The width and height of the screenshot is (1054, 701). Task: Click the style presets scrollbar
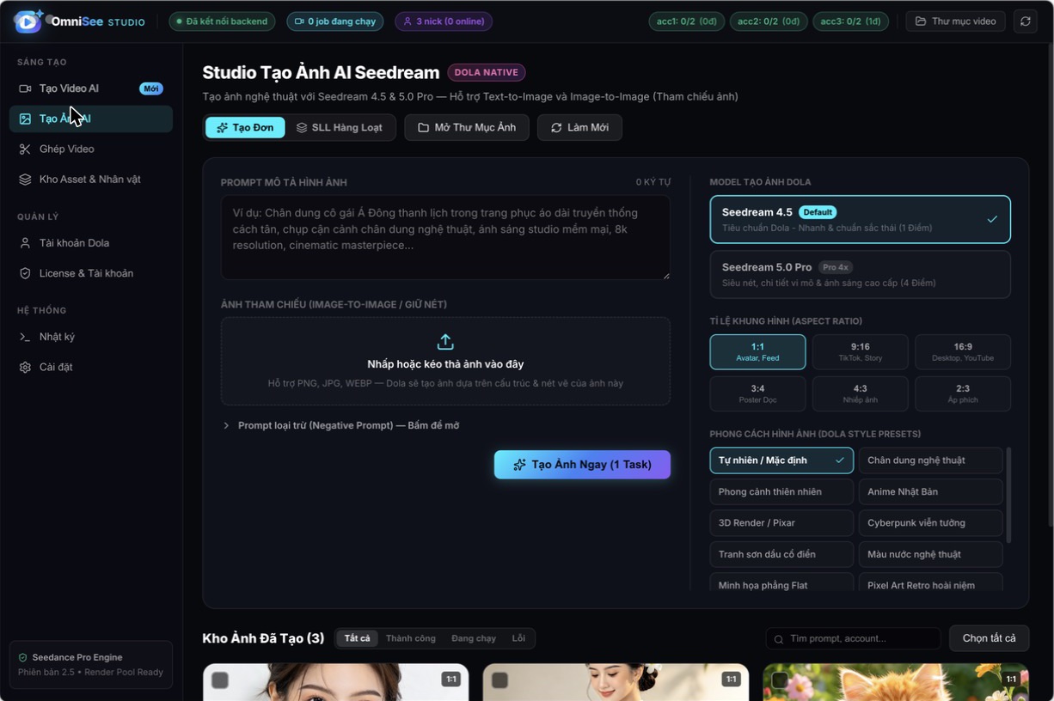pyautogui.click(x=1008, y=495)
